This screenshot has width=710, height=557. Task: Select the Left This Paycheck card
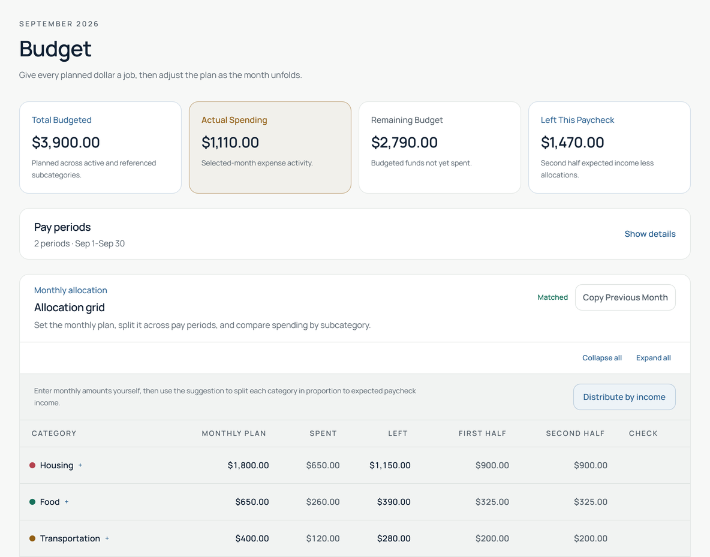coord(609,147)
